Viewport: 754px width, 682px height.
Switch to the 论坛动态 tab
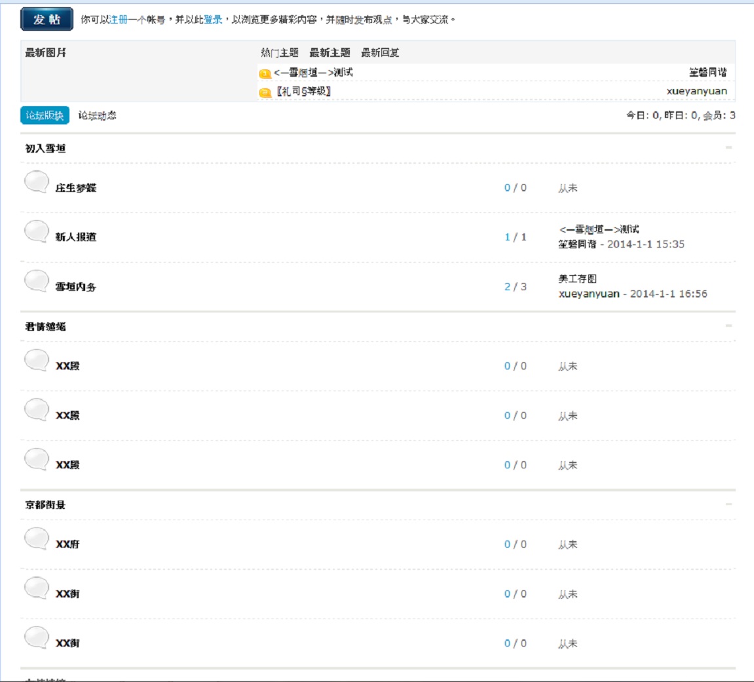pos(97,115)
